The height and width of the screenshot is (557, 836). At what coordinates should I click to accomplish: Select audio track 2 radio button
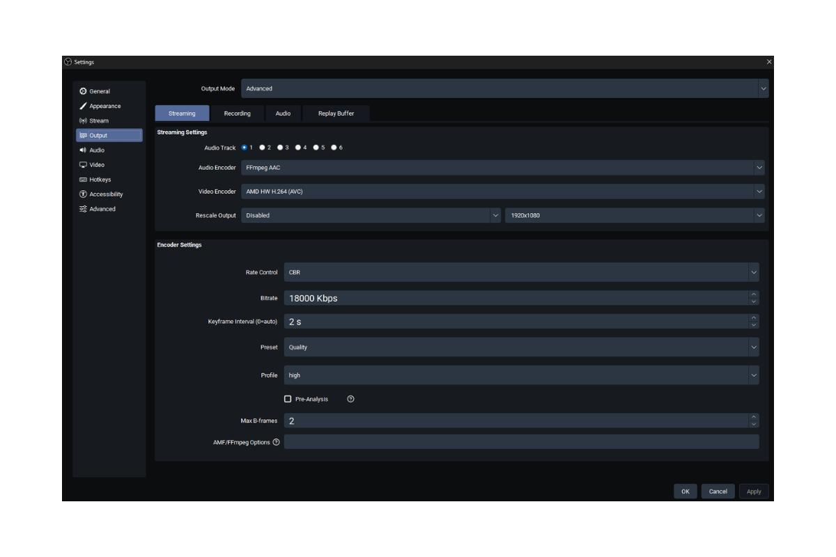262,148
